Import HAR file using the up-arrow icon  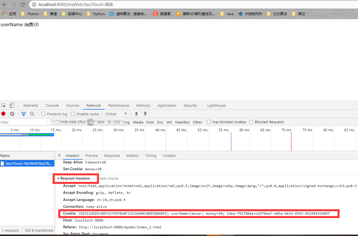(136, 114)
